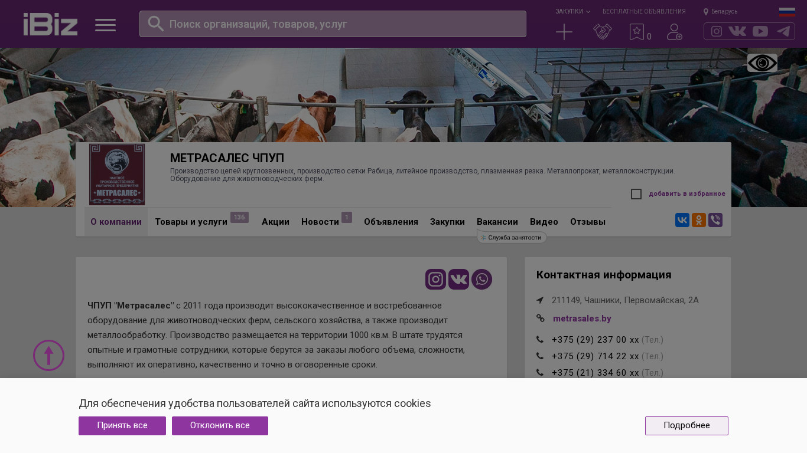The width and height of the screenshot is (807, 453).
Task: Click the Метрасалес company logo image
Action: pyautogui.click(x=117, y=174)
